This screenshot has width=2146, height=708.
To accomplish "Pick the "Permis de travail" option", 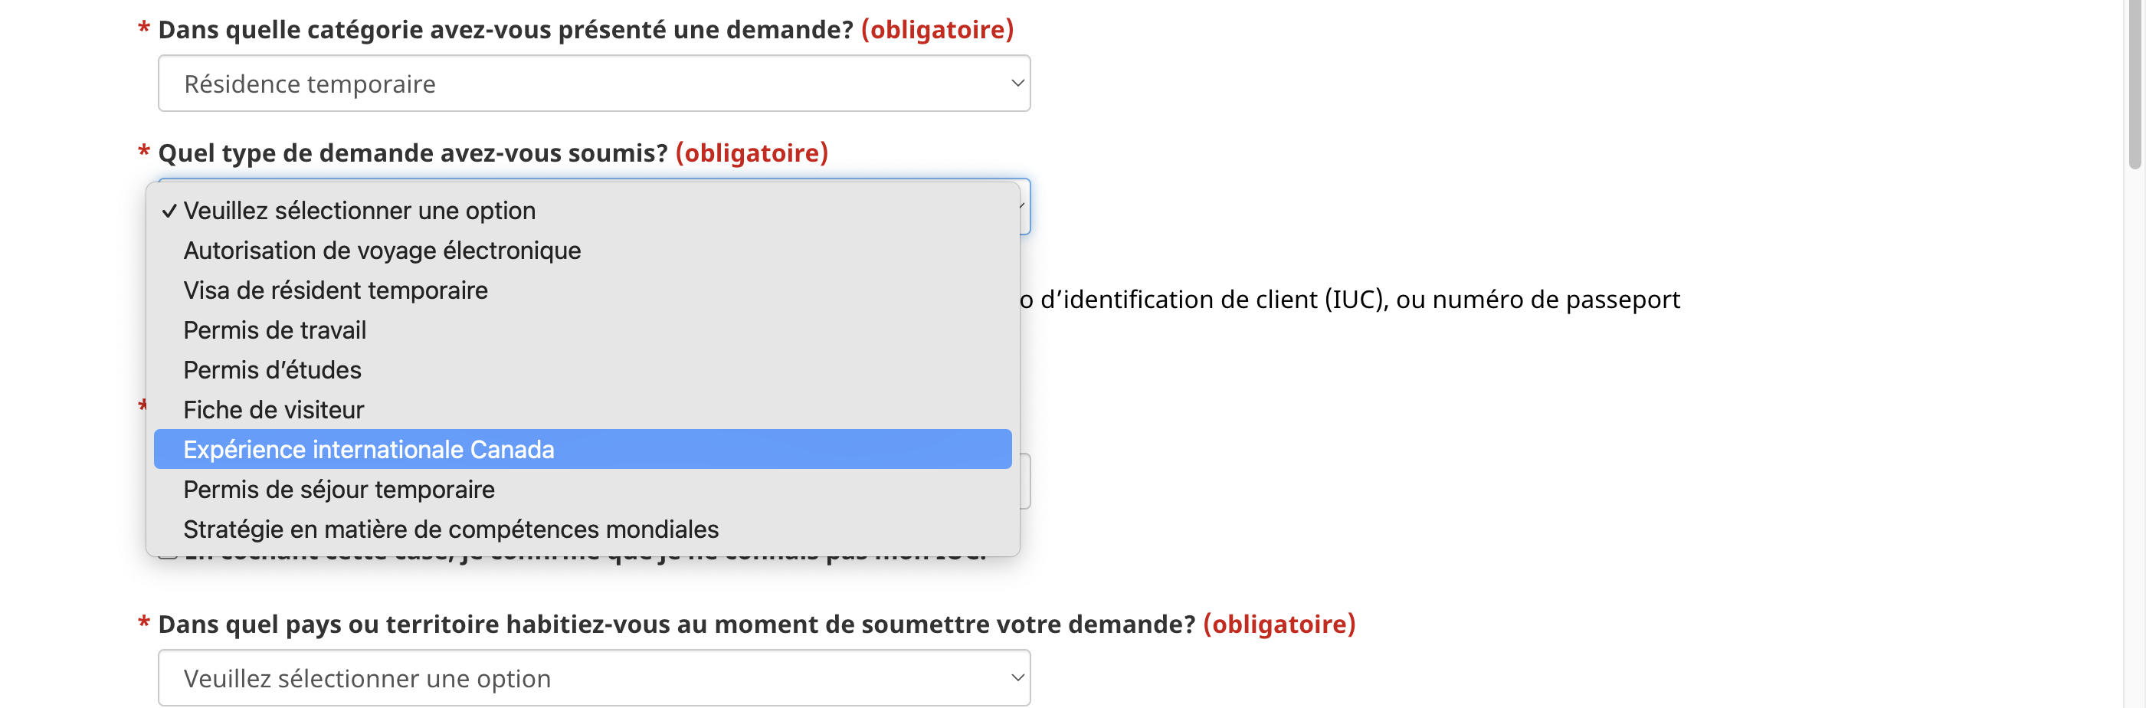I will click(274, 331).
